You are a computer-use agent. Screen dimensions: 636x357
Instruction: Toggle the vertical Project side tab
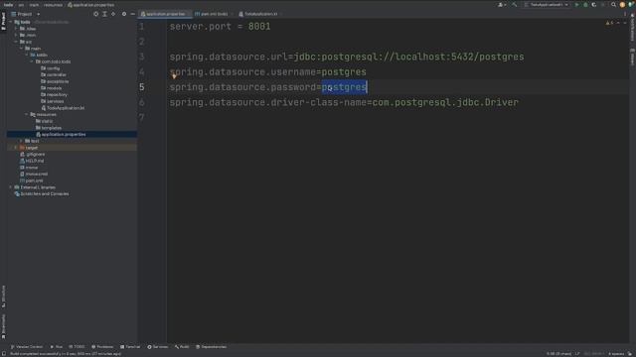[x=4, y=21]
